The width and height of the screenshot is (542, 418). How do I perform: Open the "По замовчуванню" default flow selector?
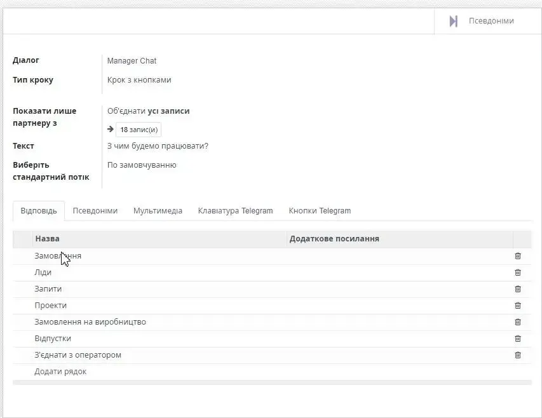tap(142, 164)
